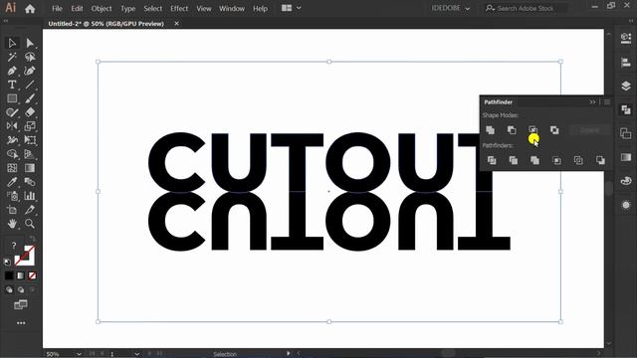Activate the Curvature tool
The image size is (637, 358).
(x=30, y=71)
